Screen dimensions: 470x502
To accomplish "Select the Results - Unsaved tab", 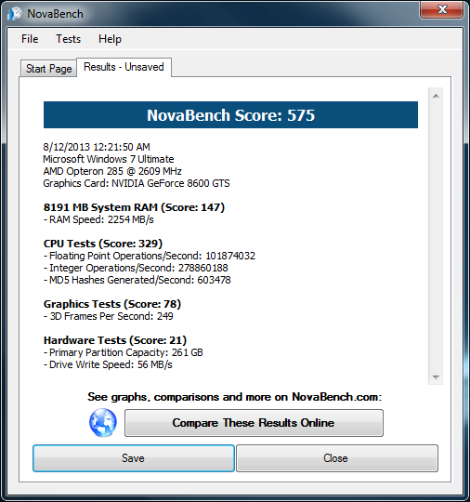I will [124, 67].
